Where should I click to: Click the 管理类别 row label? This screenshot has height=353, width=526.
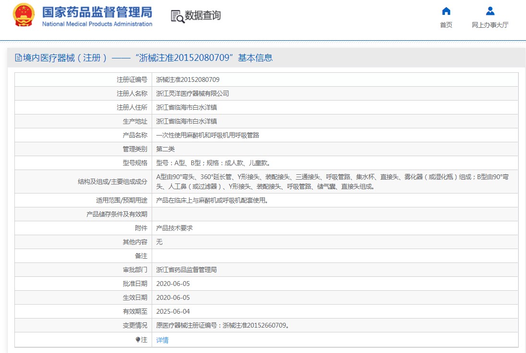pyautogui.click(x=135, y=149)
